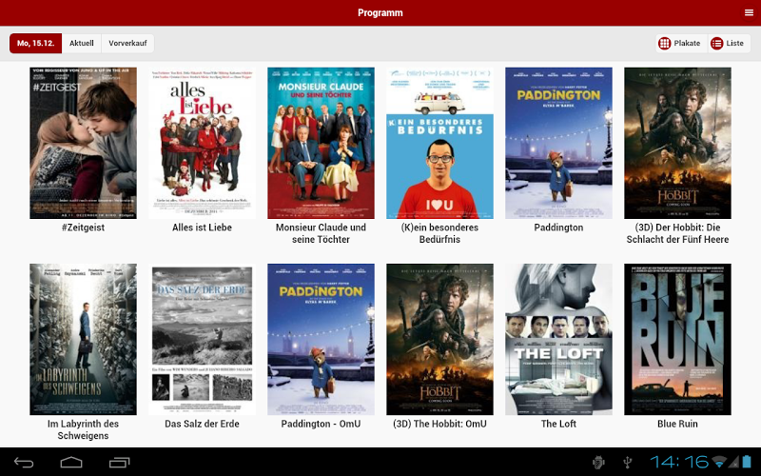
Task: Tap the '#Zeitgeist' title text
Action: [83, 228]
